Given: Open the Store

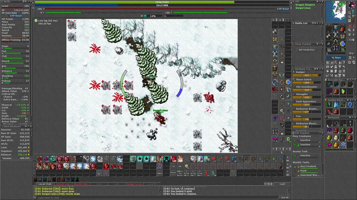Looking at the screenshot, I should click(x=336, y=57).
